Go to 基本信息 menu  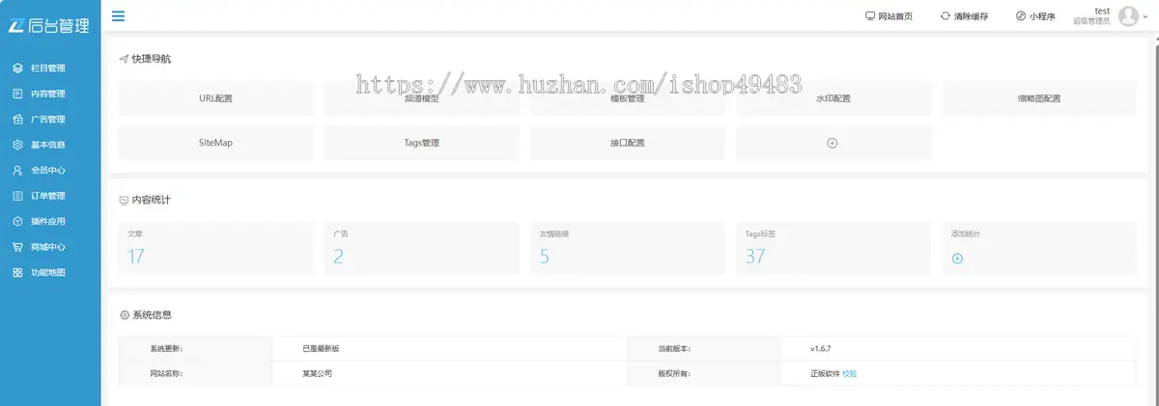click(50, 145)
